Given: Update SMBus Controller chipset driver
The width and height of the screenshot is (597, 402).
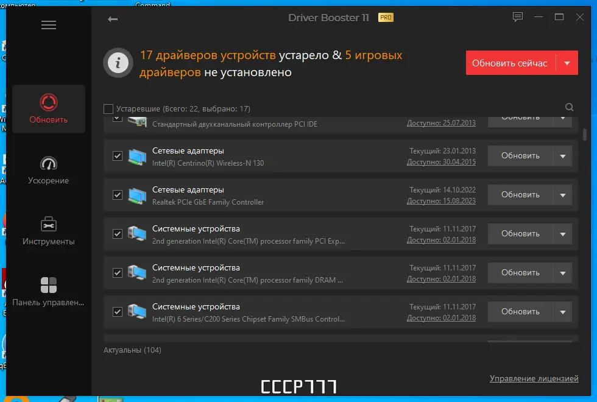Looking at the screenshot, I should [x=520, y=312].
